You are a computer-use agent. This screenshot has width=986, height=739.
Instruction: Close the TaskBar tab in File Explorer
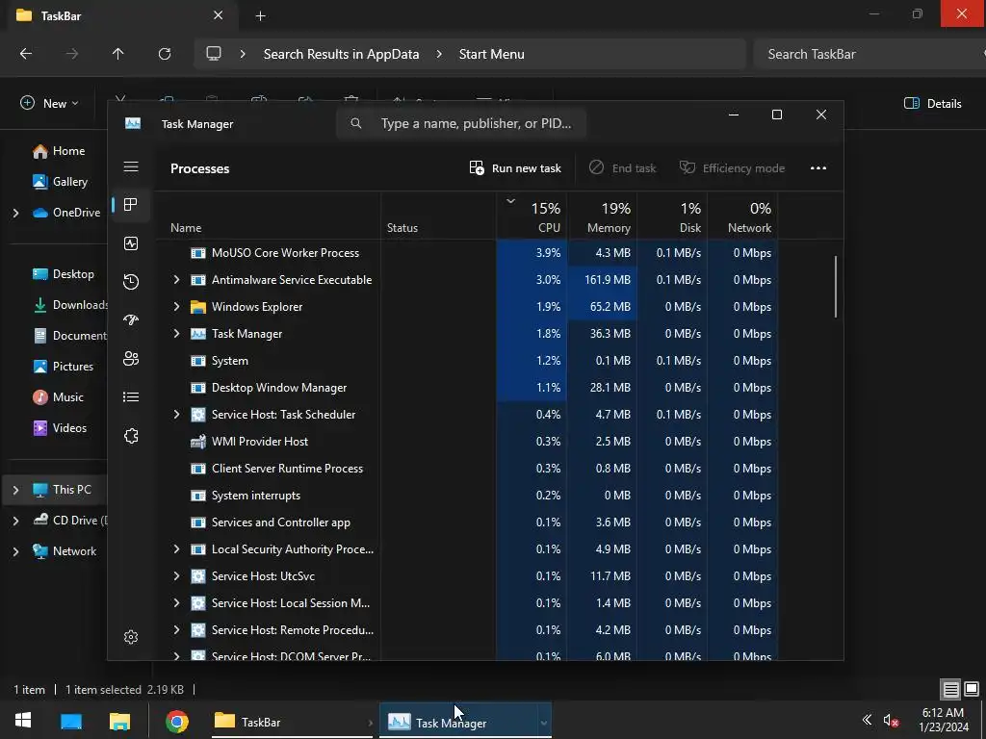[x=218, y=15]
